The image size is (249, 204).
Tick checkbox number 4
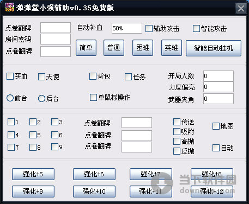(x=11, y=135)
